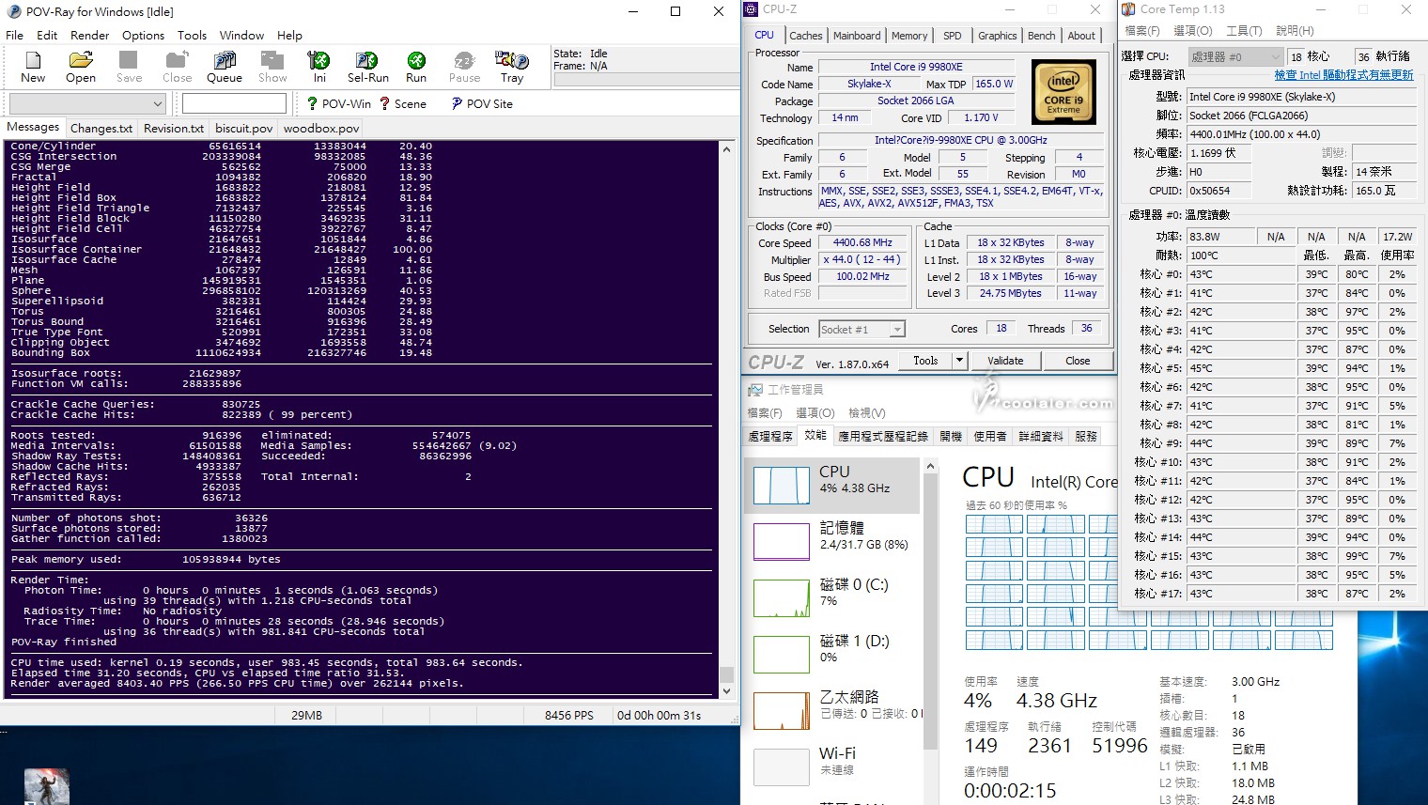Click the check Intel driver updates link

(1343, 74)
